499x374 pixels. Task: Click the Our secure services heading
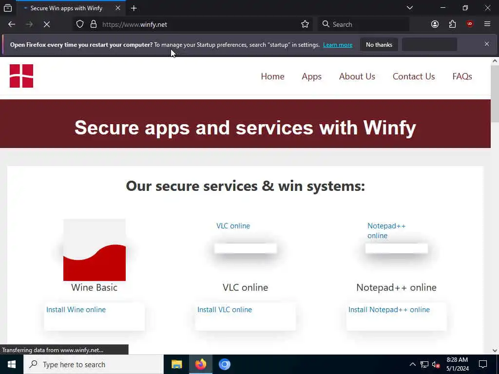(x=246, y=186)
